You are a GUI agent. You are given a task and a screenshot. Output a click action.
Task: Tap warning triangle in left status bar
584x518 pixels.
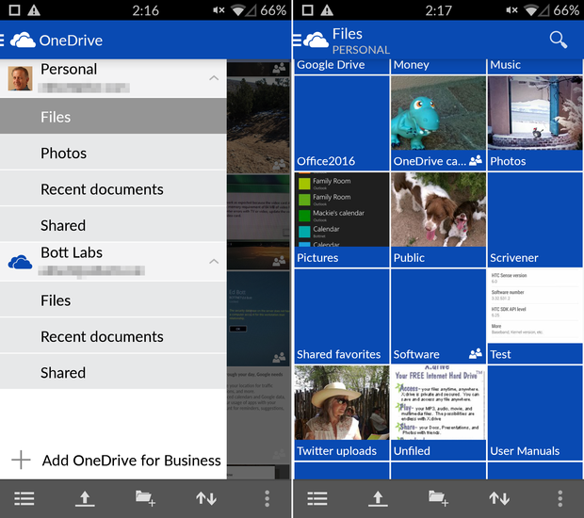[x=34, y=10]
